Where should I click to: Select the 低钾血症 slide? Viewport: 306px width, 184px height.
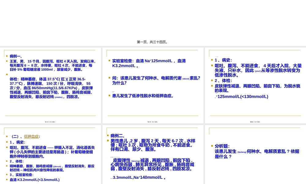[x=50, y=153]
